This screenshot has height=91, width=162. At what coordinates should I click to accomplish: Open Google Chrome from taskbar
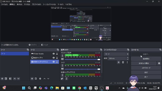point(79,88)
